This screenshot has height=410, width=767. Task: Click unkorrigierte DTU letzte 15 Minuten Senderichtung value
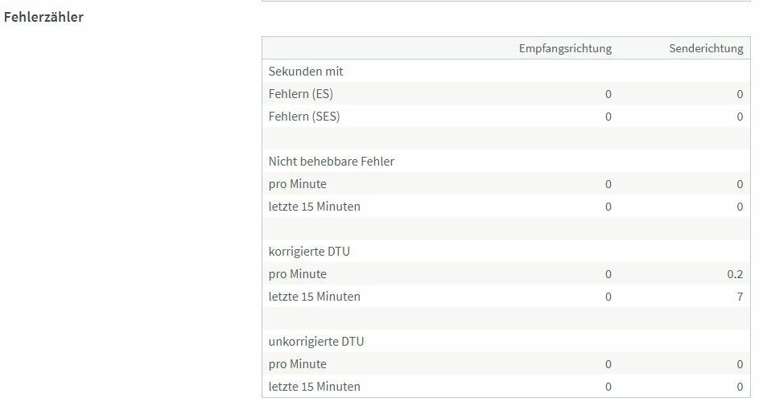pos(740,387)
